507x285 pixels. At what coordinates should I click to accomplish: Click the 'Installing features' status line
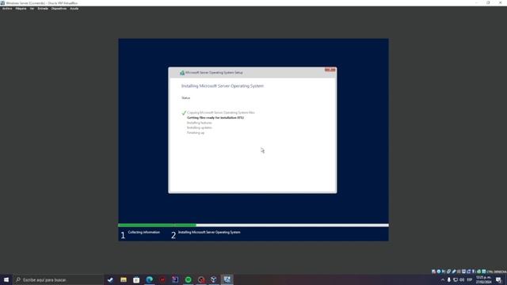[199, 123]
